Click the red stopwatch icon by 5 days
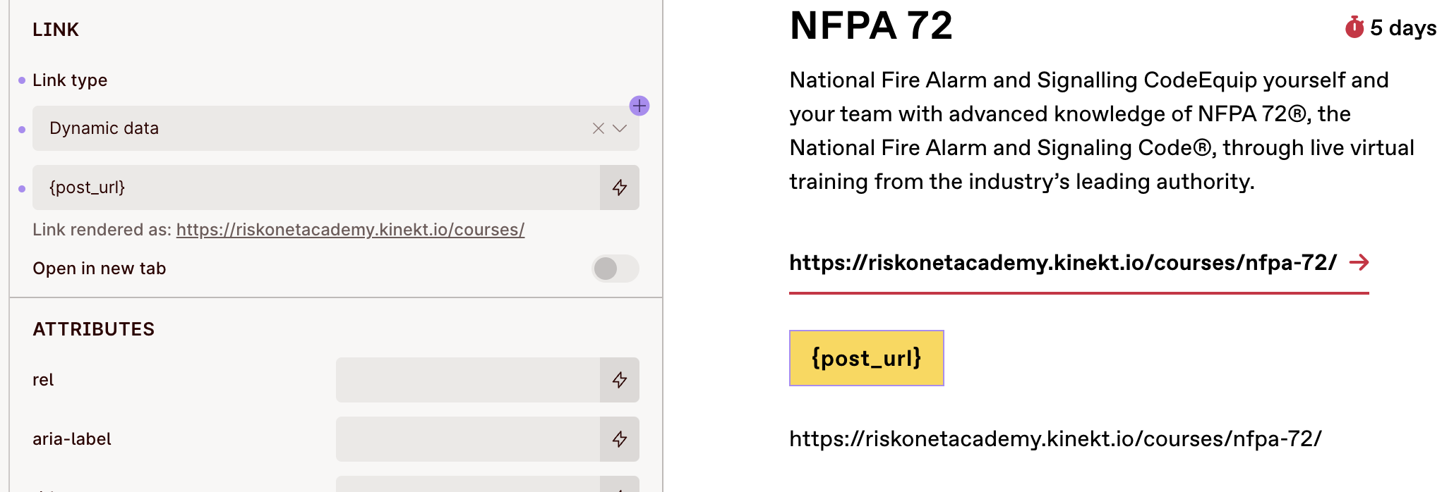 click(x=1354, y=27)
